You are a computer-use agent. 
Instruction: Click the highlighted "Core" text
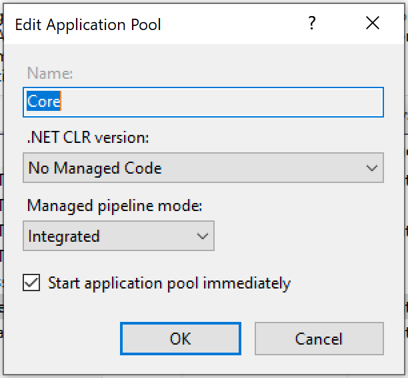tap(44, 102)
